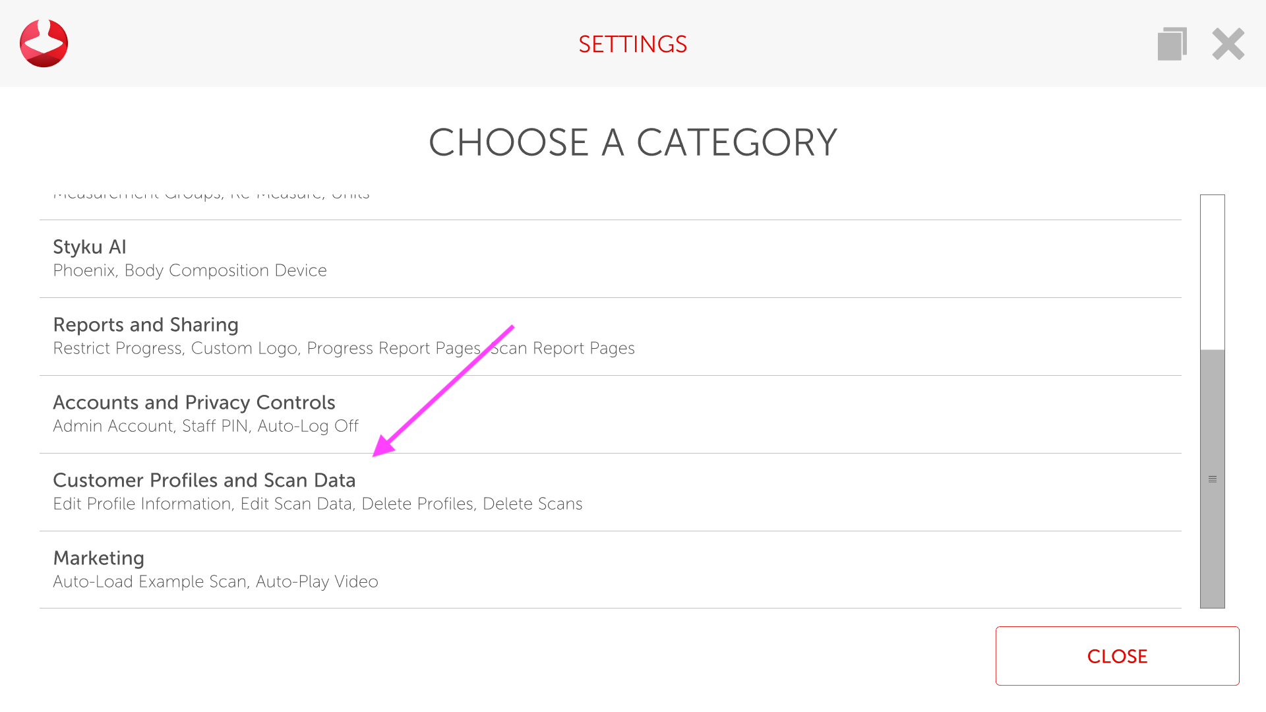Open Accounts and Privacy Controls

tap(194, 403)
